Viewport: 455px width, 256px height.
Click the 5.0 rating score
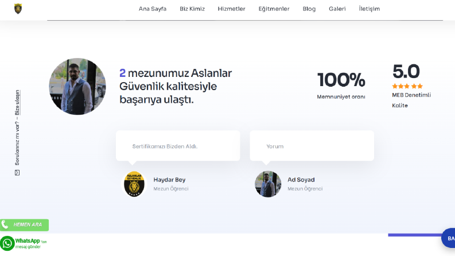[406, 71]
